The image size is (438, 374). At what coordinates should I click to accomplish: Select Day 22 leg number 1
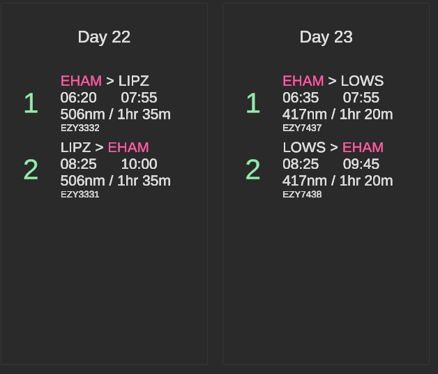point(31,103)
